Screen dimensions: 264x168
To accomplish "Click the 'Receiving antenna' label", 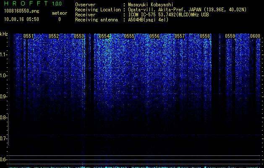I will 97,20.
